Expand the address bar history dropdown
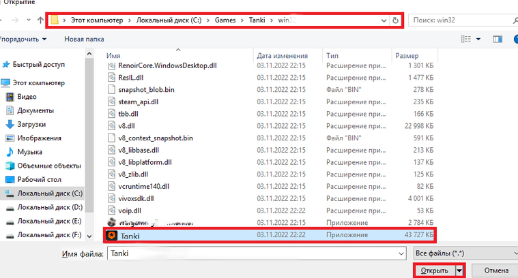Image resolution: width=518 pixels, height=278 pixels. [384, 20]
